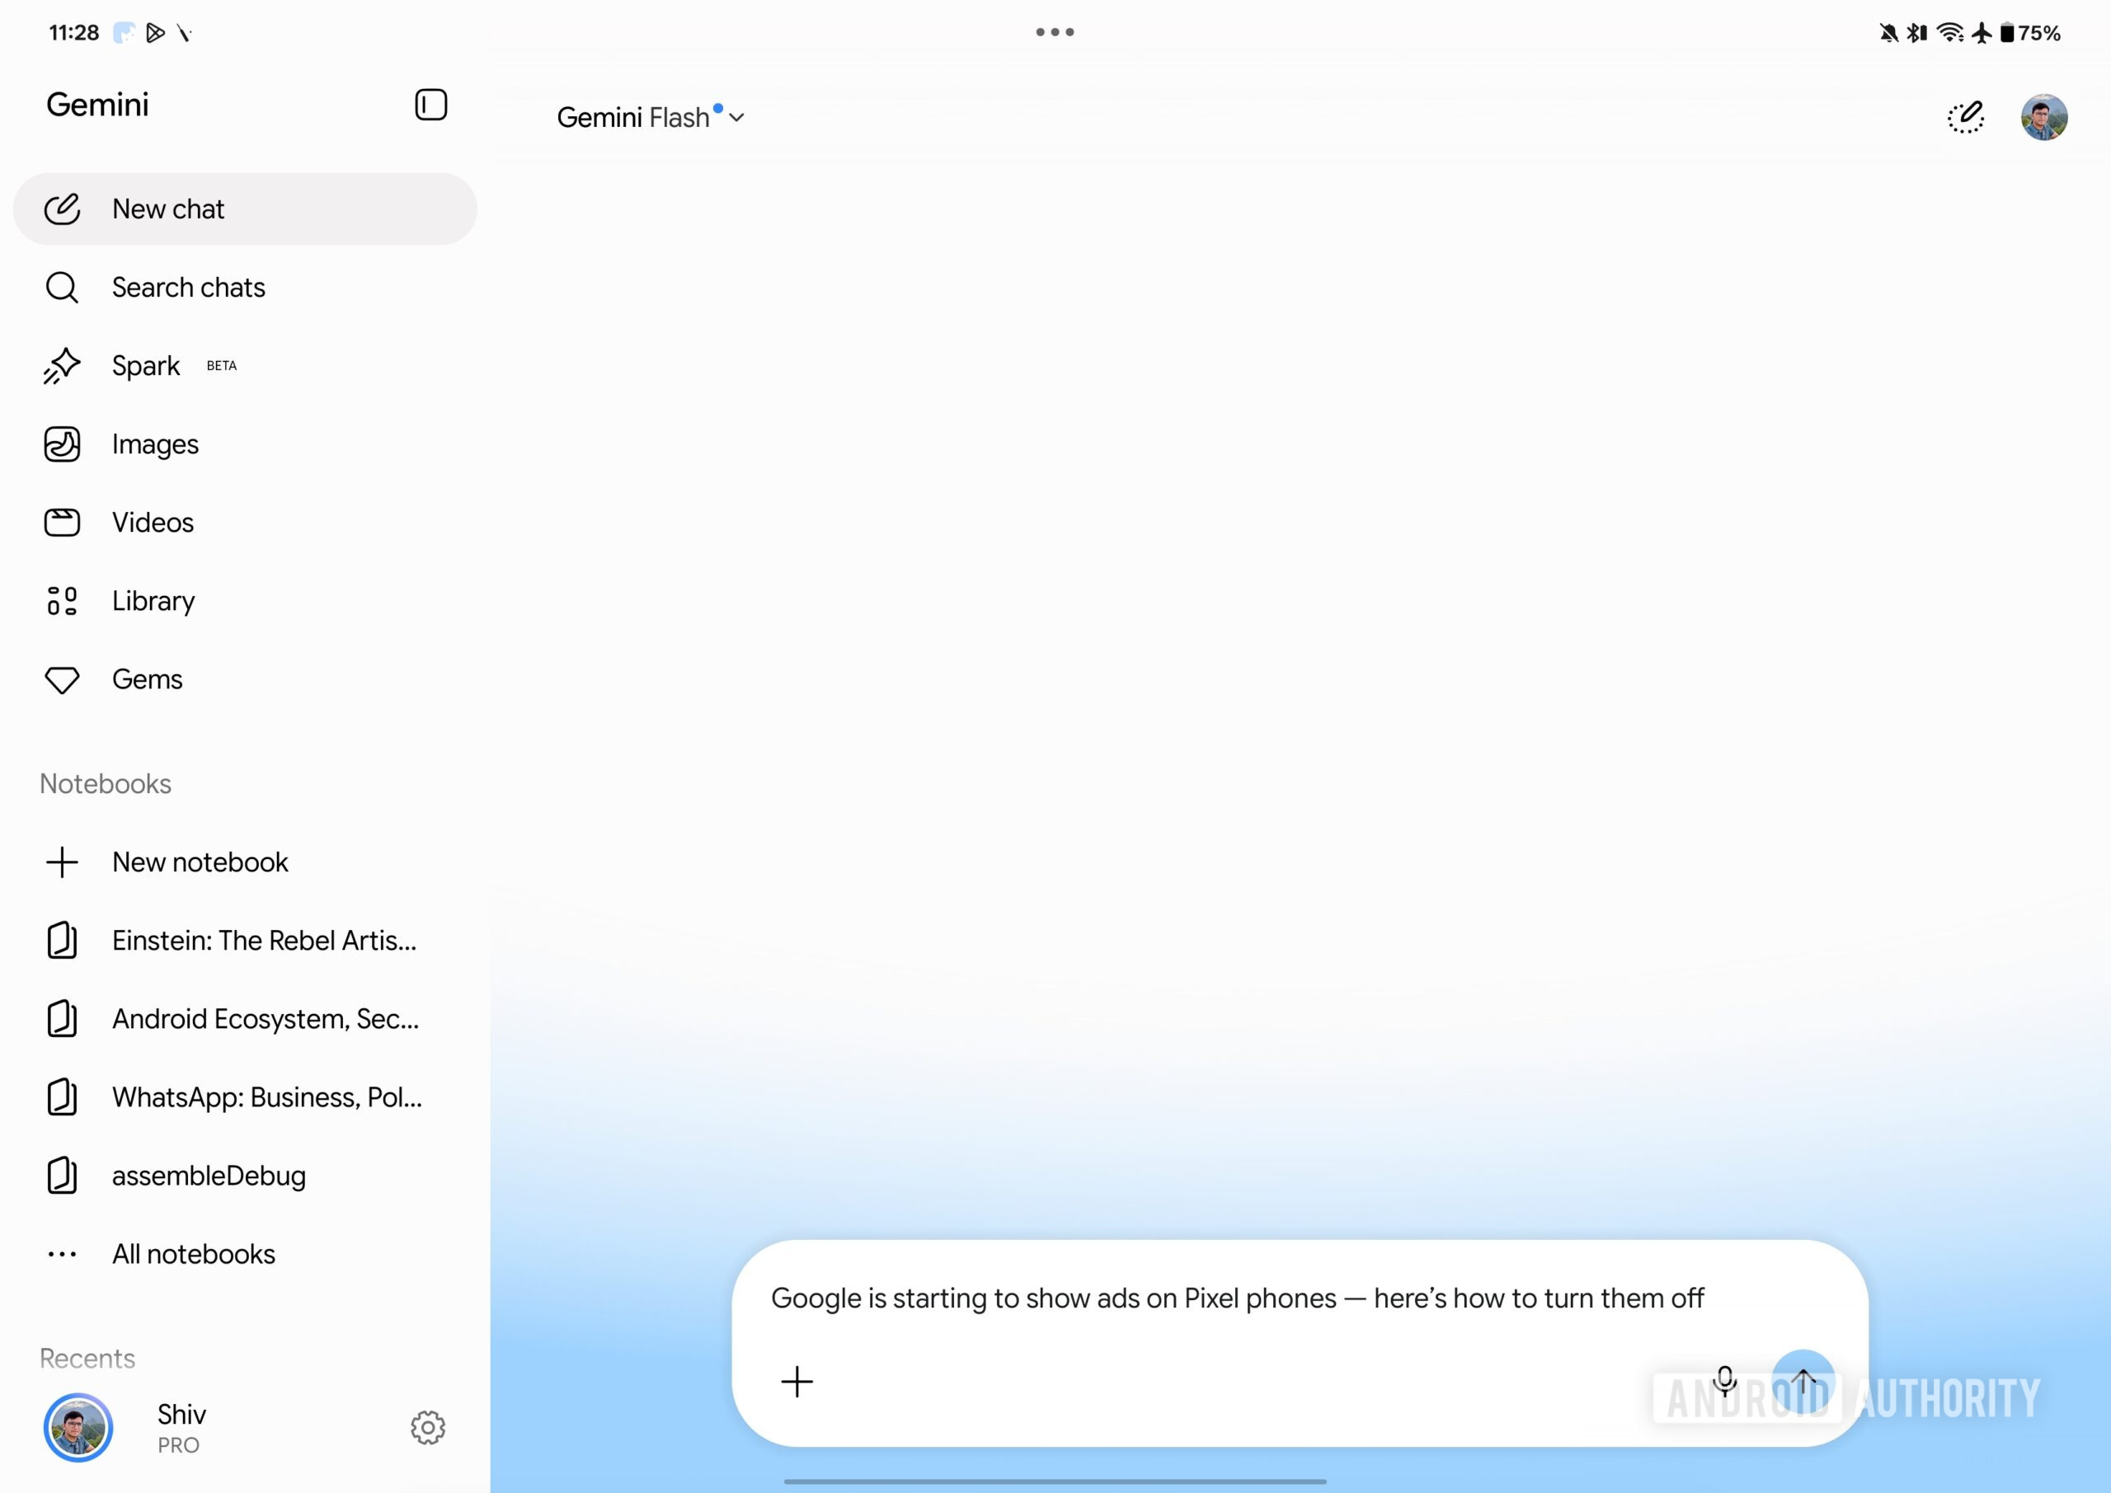
Task: Open WhatsApp: Business, Pol... notebook
Action: [245, 1096]
